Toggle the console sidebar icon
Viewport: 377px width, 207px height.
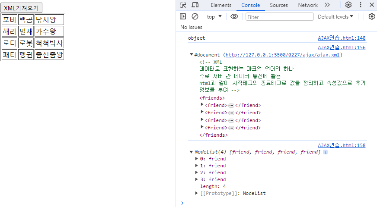[x=183, y=16]
